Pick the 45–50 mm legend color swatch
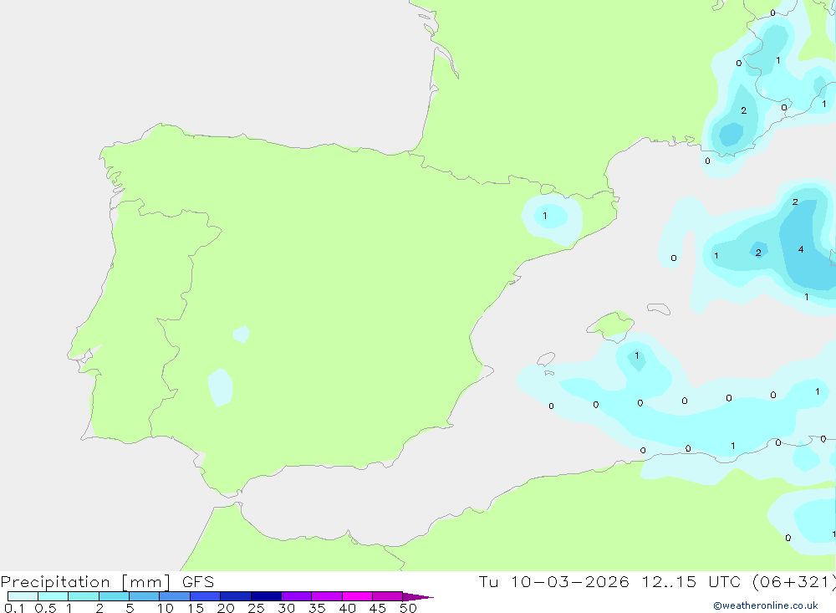This screenshot has height=613, width=836. pyautogui.click(x=388, y=596)
